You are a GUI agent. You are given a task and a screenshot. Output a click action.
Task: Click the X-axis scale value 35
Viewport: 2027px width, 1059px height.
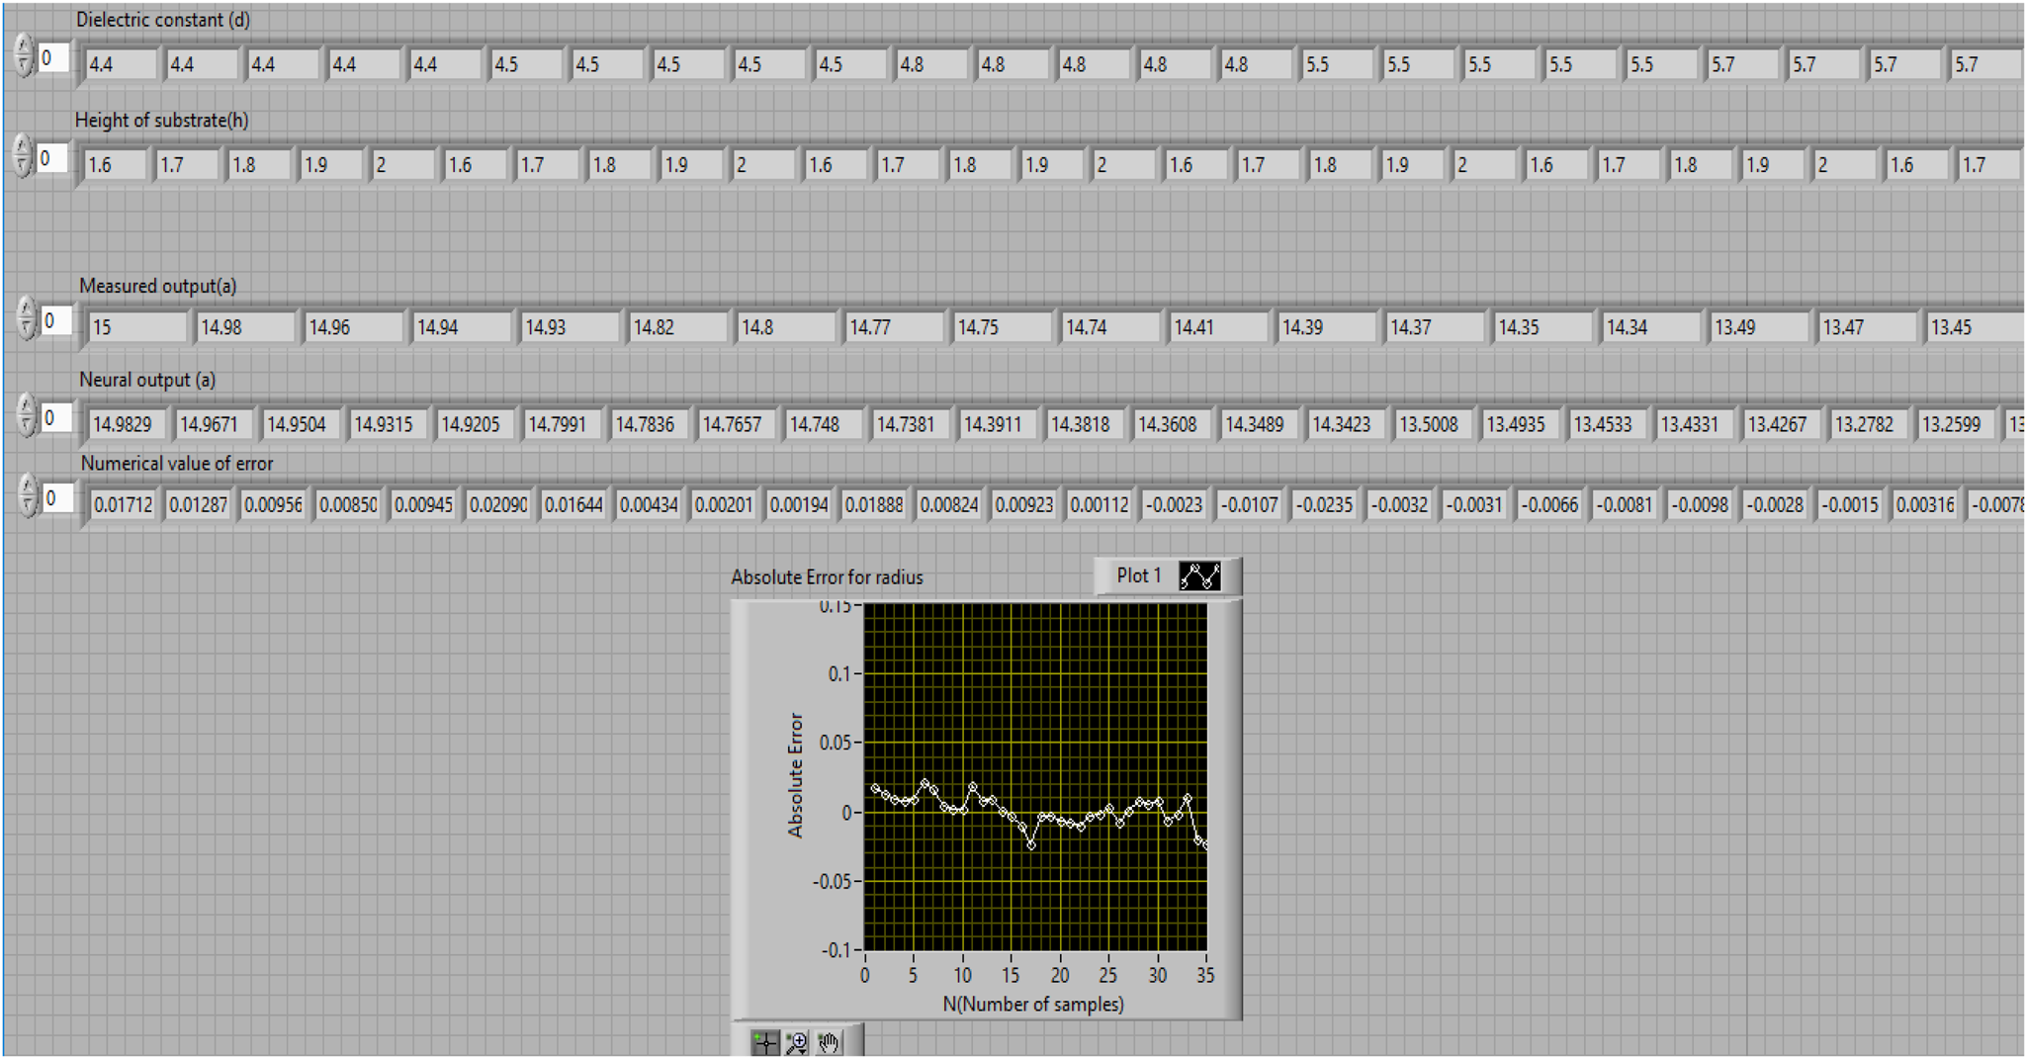[x=1205, y=976]
